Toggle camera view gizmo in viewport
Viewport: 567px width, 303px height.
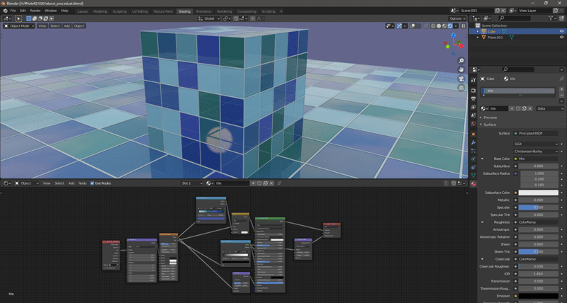coord(461,80)
